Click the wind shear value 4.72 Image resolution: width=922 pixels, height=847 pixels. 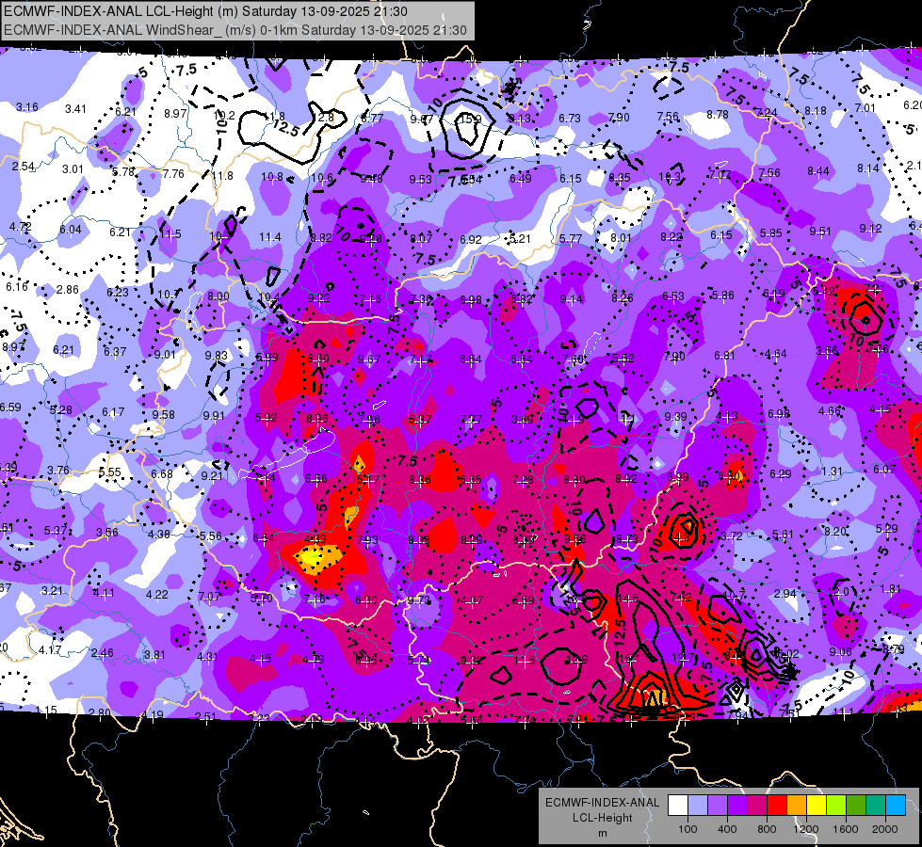pyautogui.click(x=21, y=226)
